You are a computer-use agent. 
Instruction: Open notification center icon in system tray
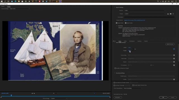click(x=176, y=1)
